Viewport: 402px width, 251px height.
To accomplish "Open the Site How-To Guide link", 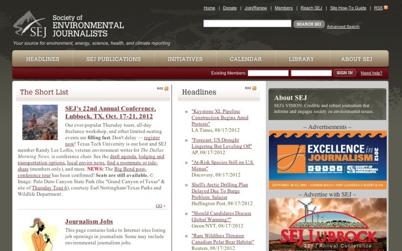I will (x=348, y=8).
